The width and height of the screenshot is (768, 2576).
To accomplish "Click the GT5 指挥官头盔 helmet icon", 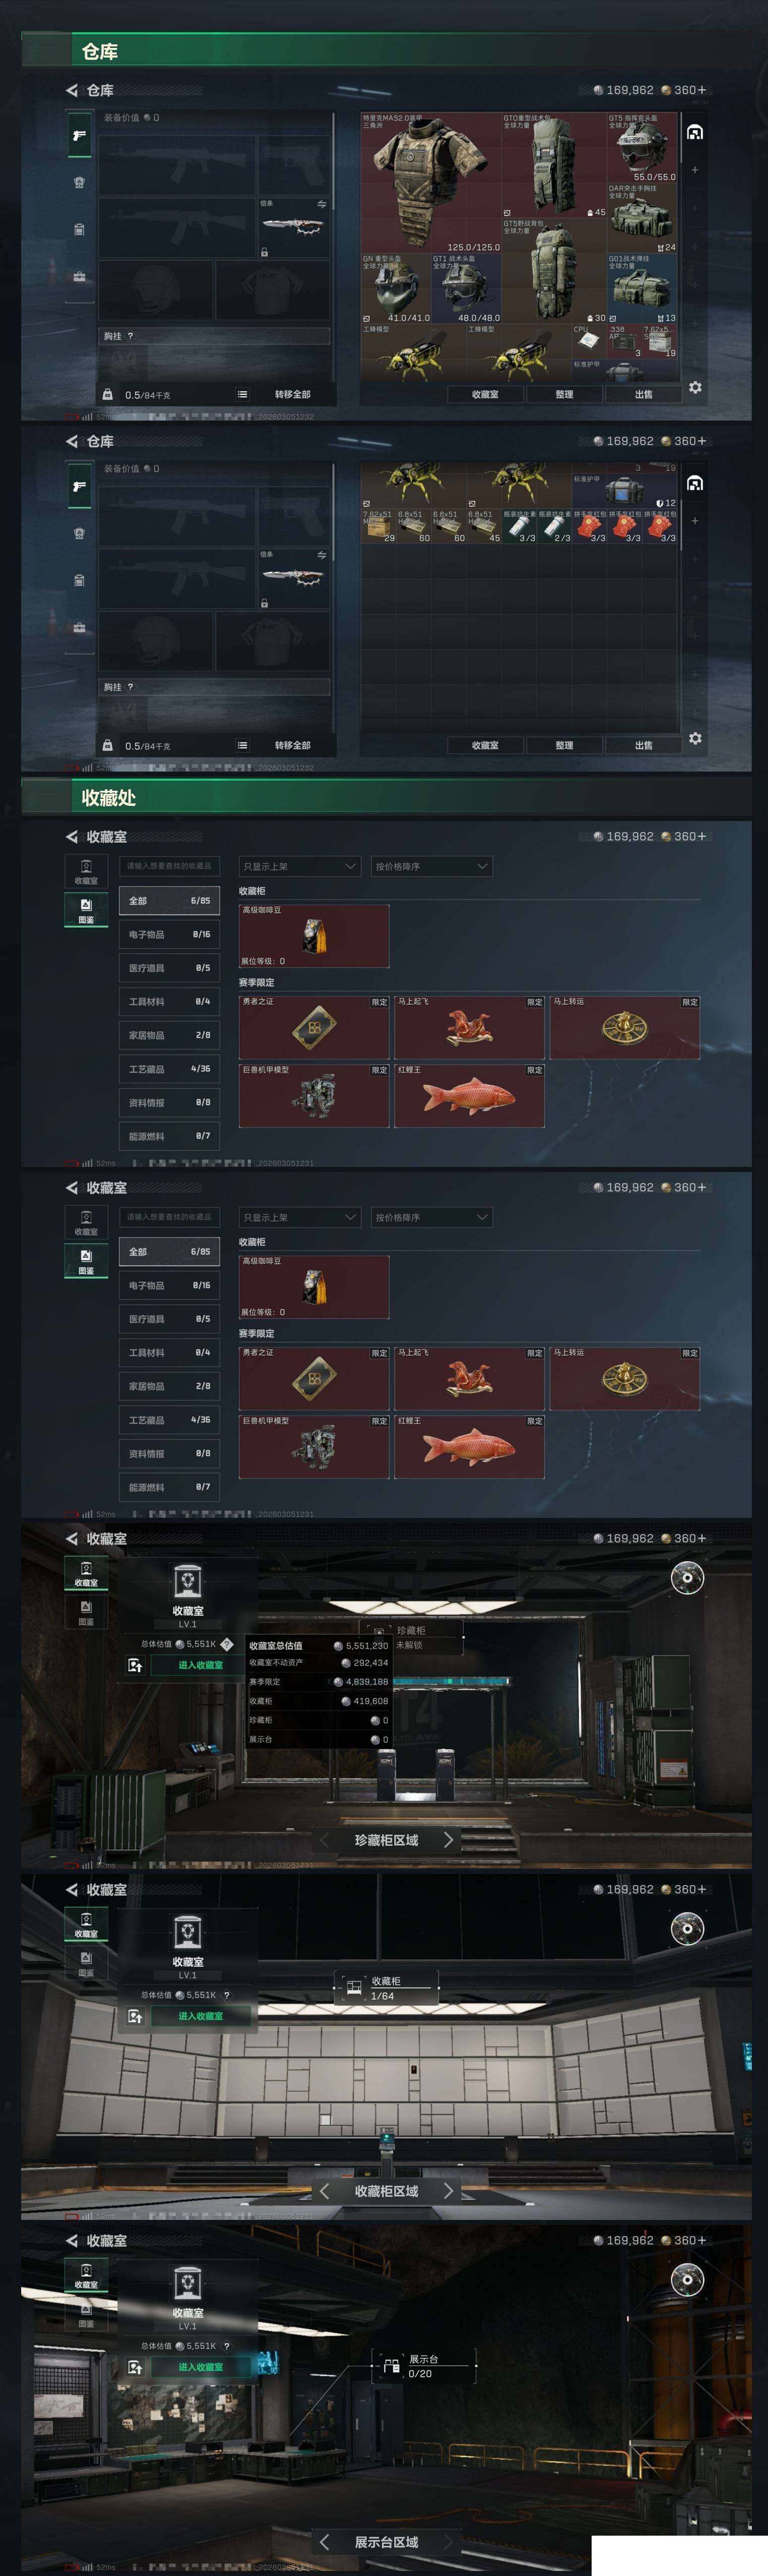I will tap(642, 147).
